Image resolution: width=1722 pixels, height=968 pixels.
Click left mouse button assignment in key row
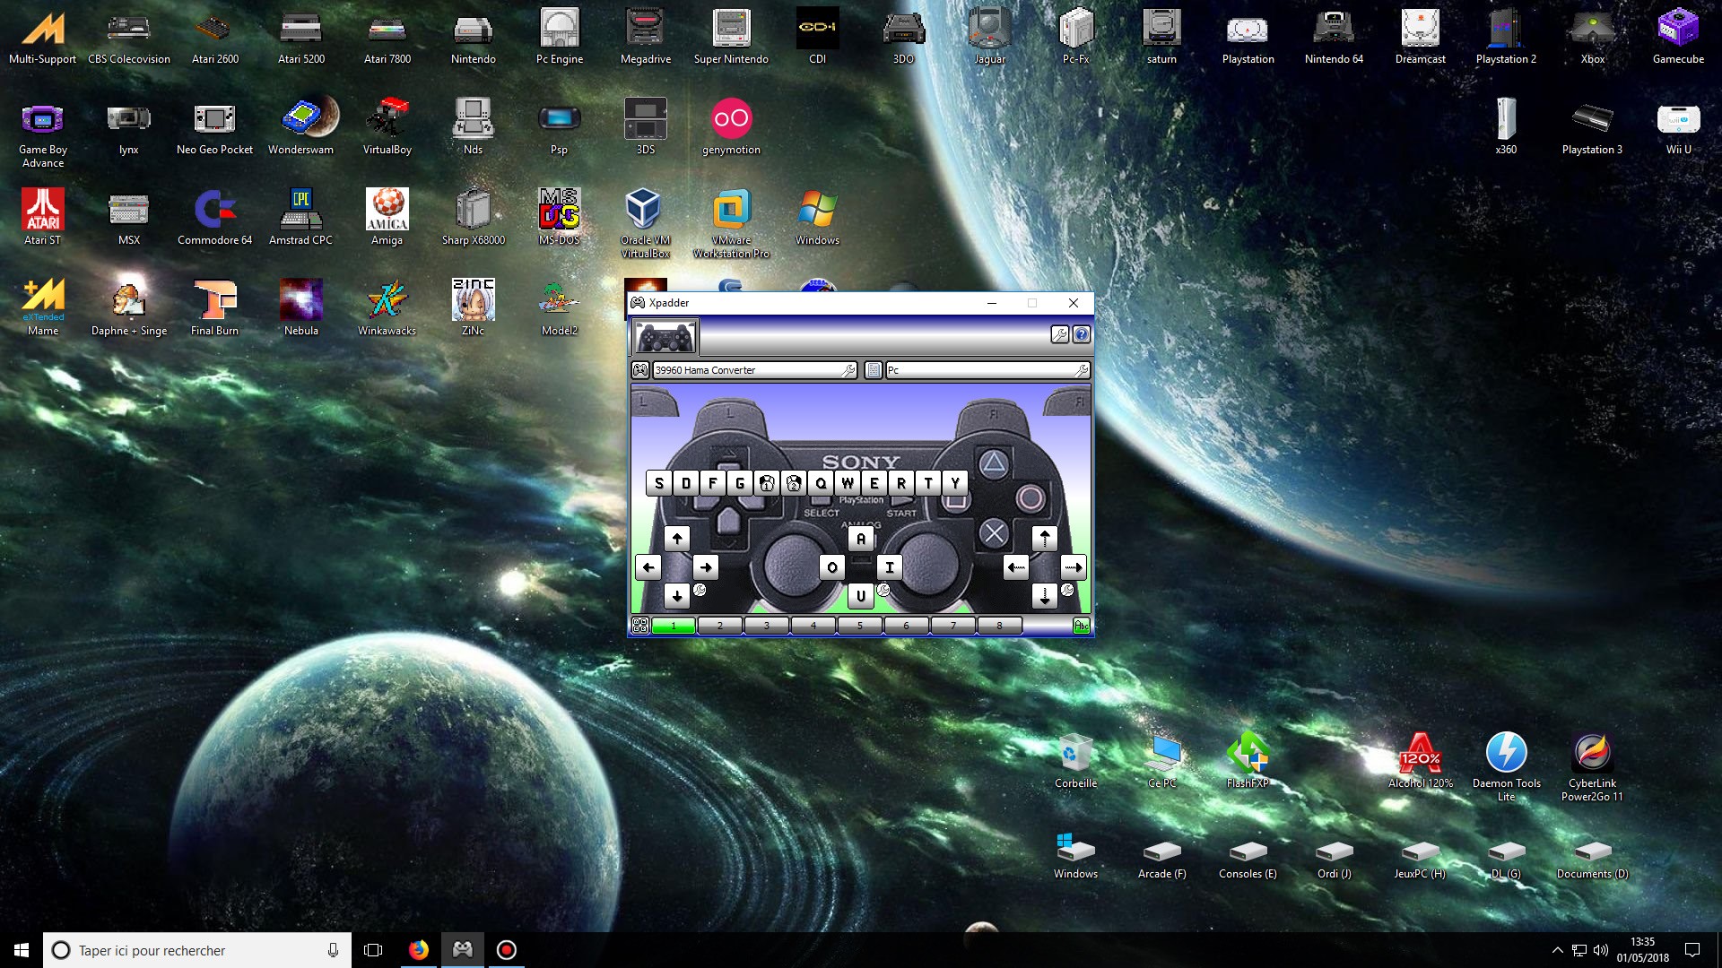click(x=767, y=483)
